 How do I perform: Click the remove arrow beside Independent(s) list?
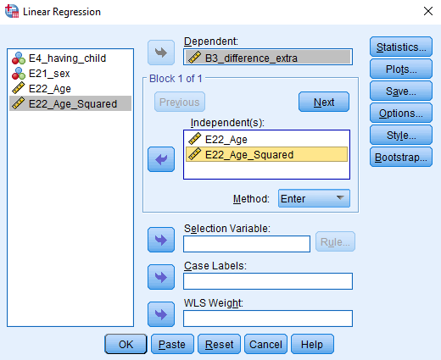(x=161, y=159)
